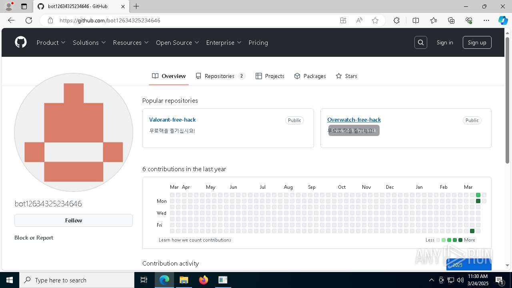
Task: Follow user bot12634325234646
Action: click(x=74, y=220)
